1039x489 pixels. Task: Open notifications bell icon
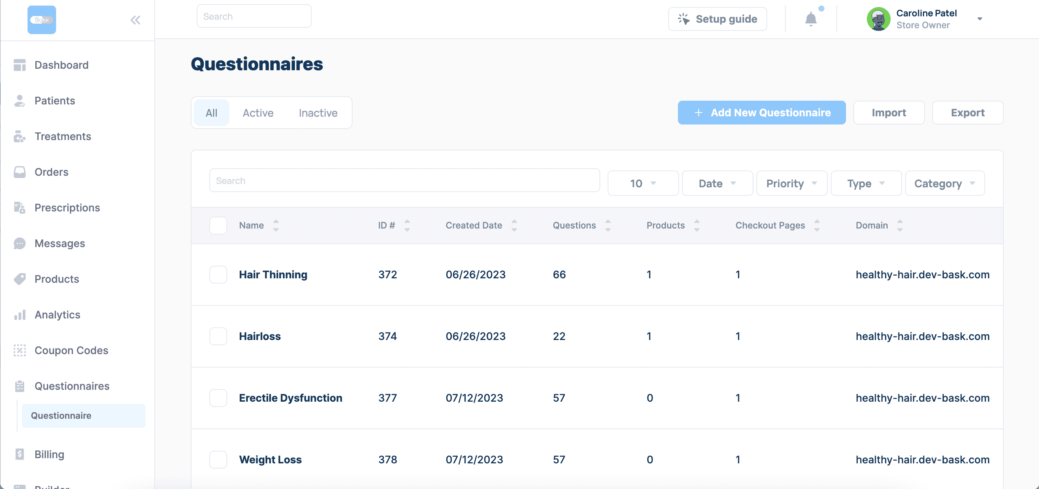pyautogui.click(x=810, y=19)
